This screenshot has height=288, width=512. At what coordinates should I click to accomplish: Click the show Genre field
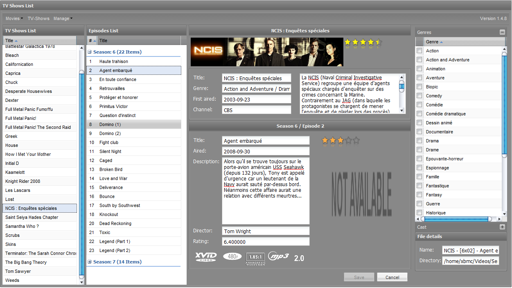point(257,88)
